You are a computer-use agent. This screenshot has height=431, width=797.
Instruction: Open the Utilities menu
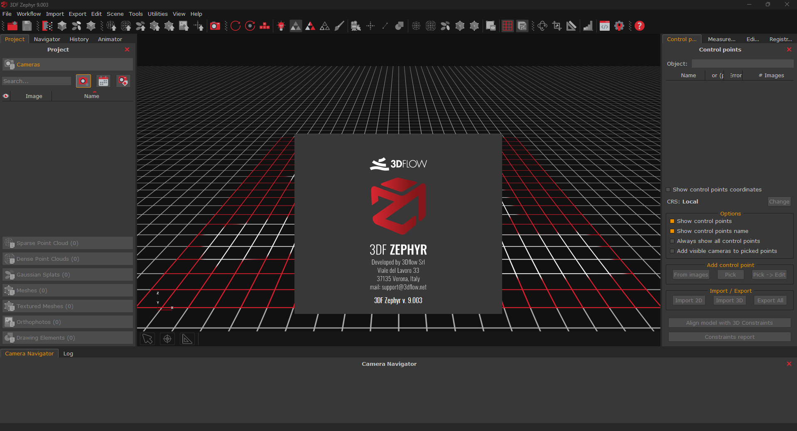click(158, 14)
